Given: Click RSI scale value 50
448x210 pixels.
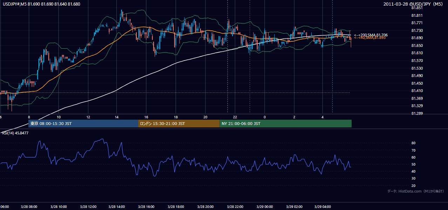Looking at the screenshot, I should [414, 164].
